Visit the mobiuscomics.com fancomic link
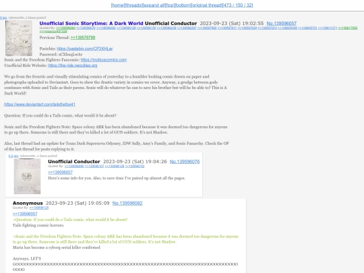 [x=104, y=60]
